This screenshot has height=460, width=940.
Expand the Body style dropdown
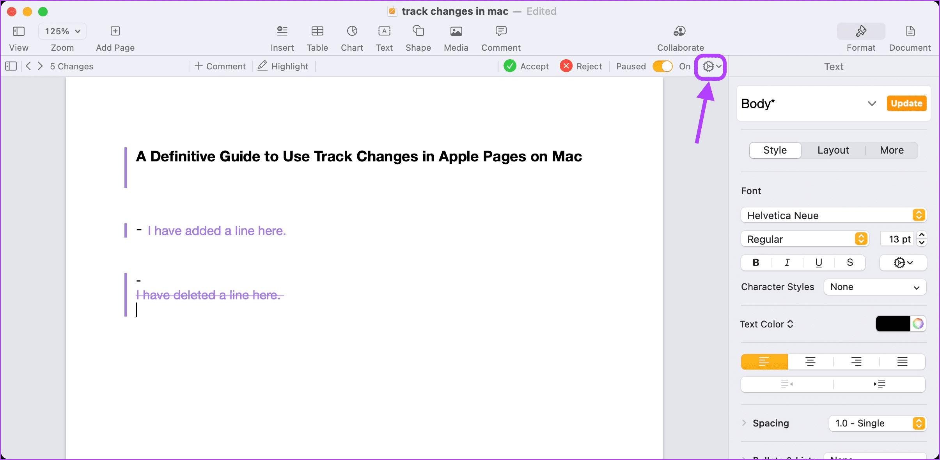coord(873,104)
